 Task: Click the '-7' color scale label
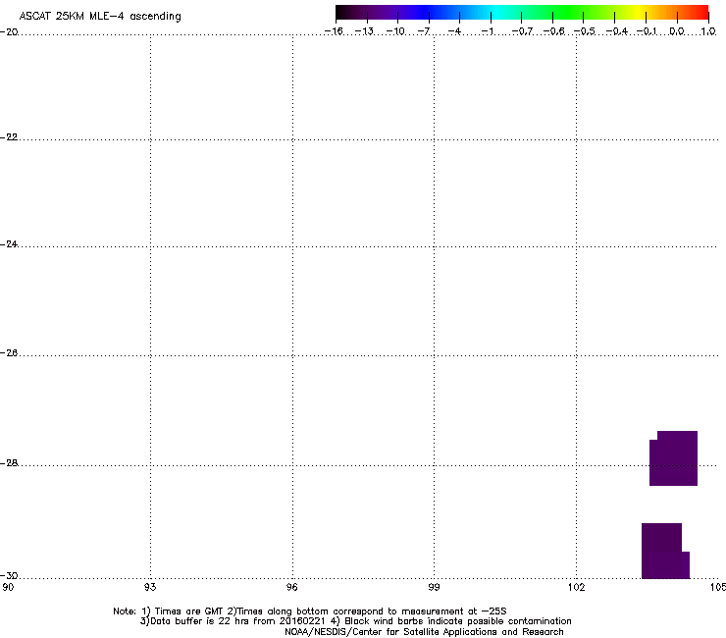point(424,31)
